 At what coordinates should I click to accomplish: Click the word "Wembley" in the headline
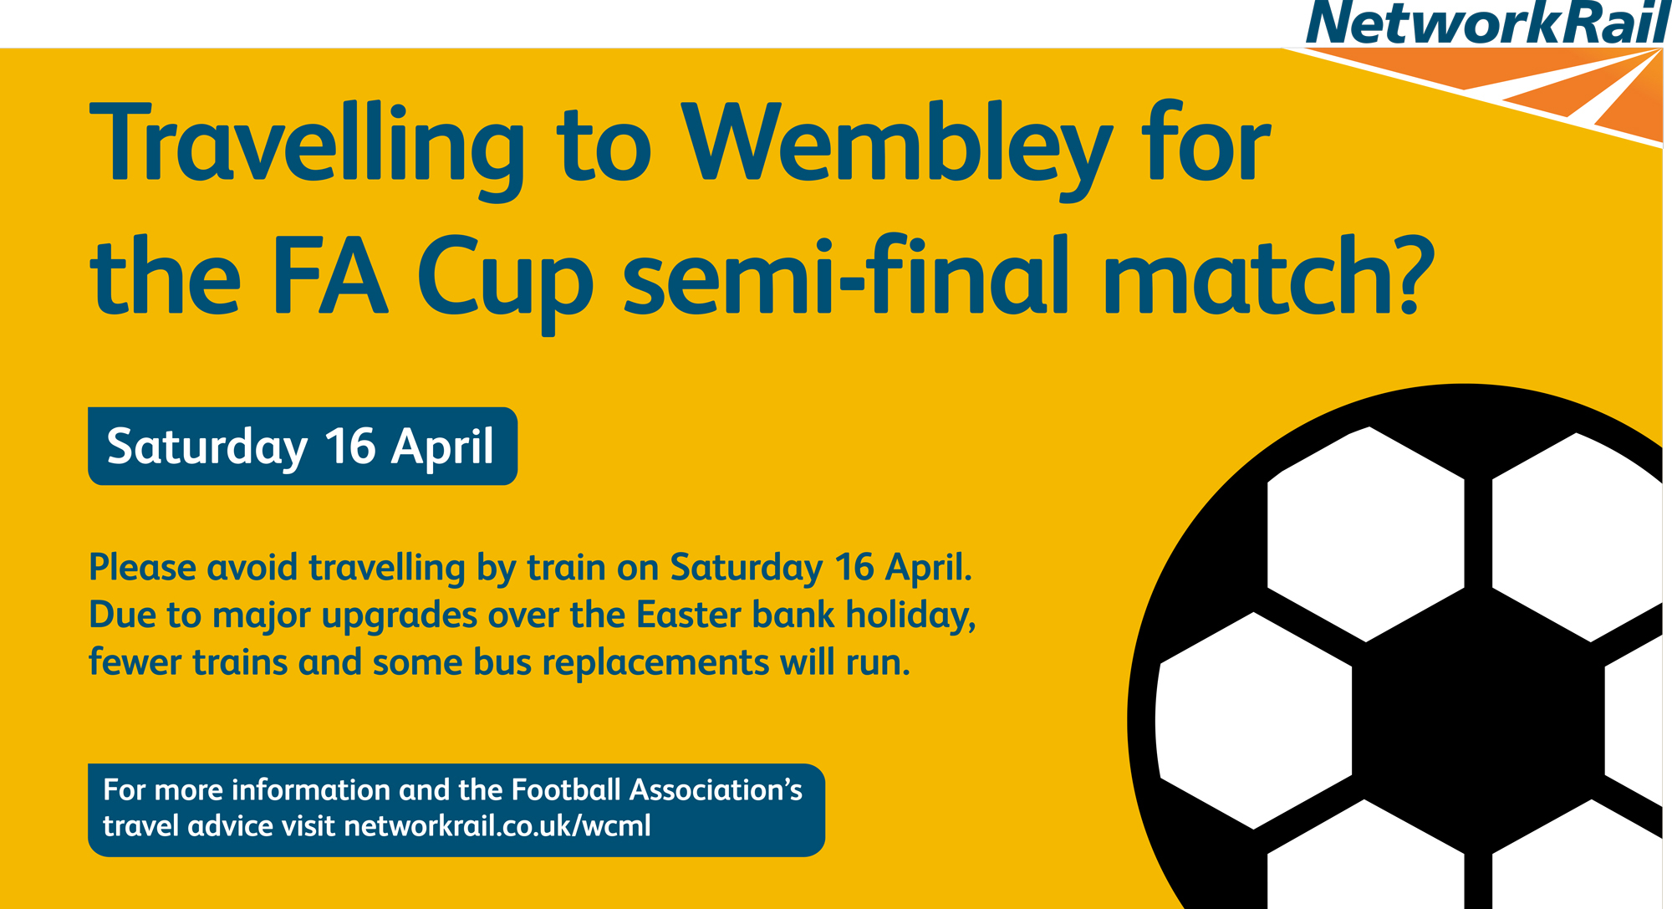coord(896,144)
